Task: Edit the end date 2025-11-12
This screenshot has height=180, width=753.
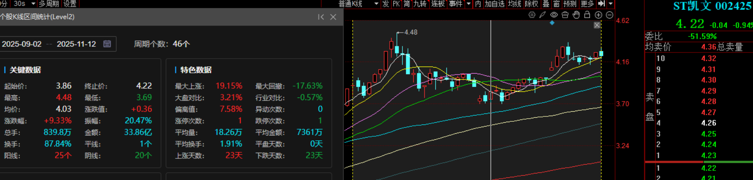Action: click(x=76, y=44)
